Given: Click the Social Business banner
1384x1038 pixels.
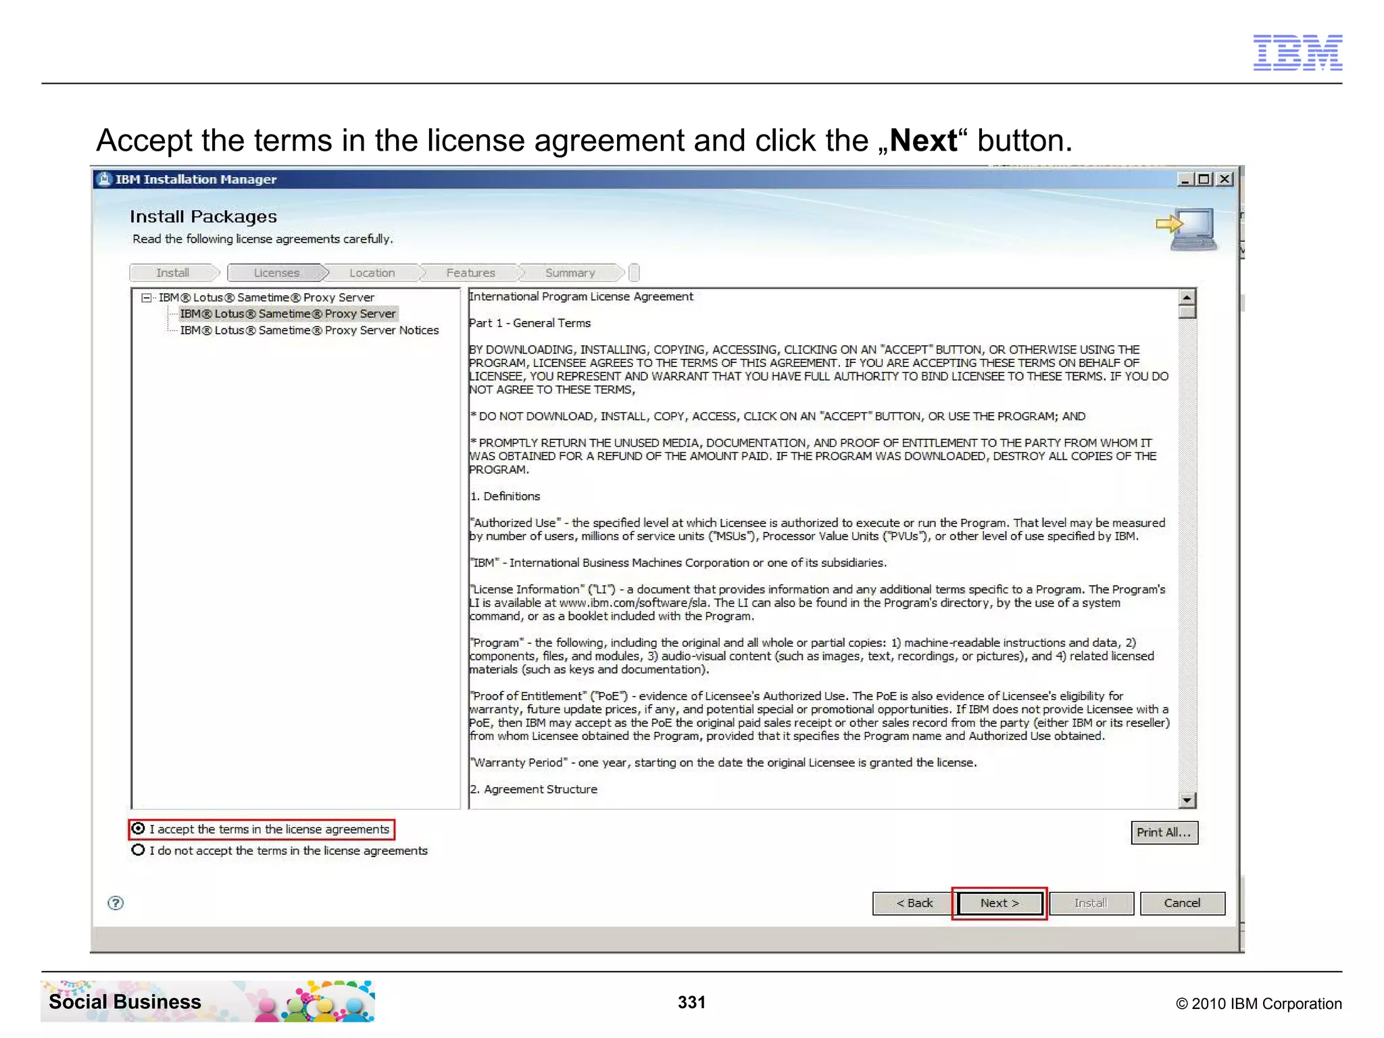Looking at the screenshot, I should point(207,1002).
